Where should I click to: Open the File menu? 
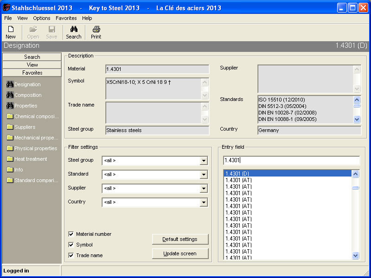pyautogui.click(x=8, y=18)
